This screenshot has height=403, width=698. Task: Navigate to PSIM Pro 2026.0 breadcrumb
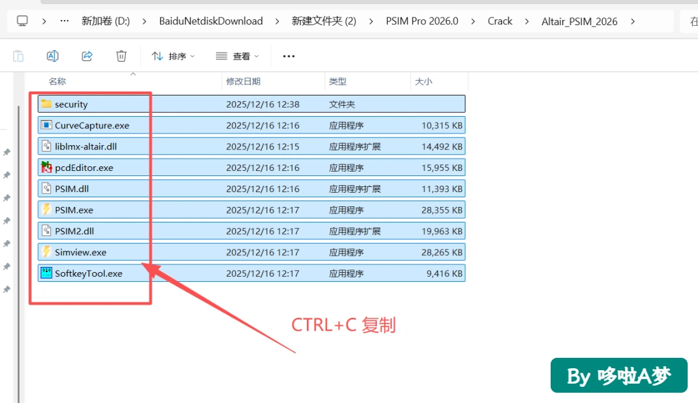[421, 21]
